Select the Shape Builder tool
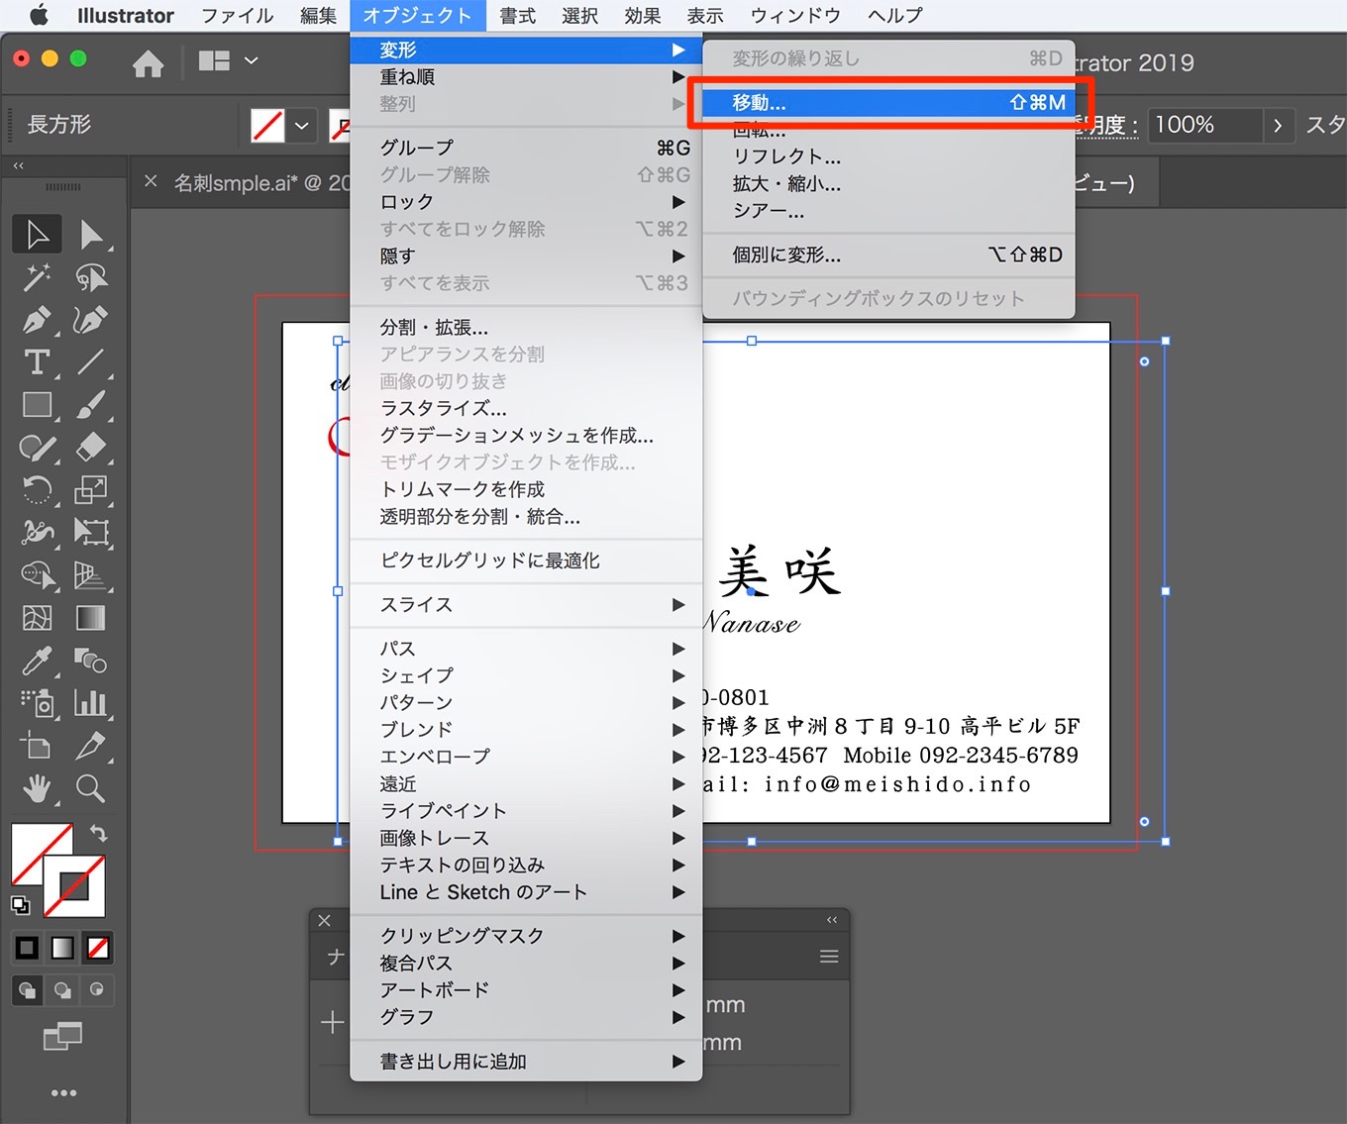This screenshot has width=1347, height=1124. [38, 575]
